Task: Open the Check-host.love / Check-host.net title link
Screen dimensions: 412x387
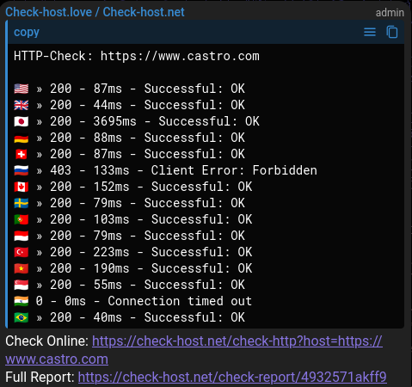Action: click(95, 12)
